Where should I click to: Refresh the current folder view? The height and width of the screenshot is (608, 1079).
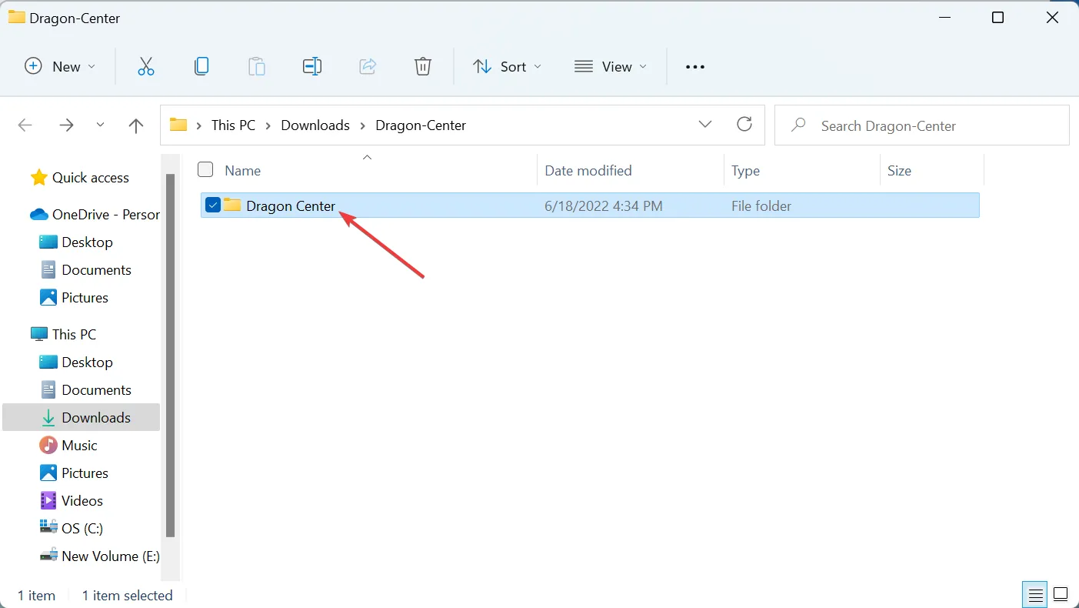click(744, 125)
